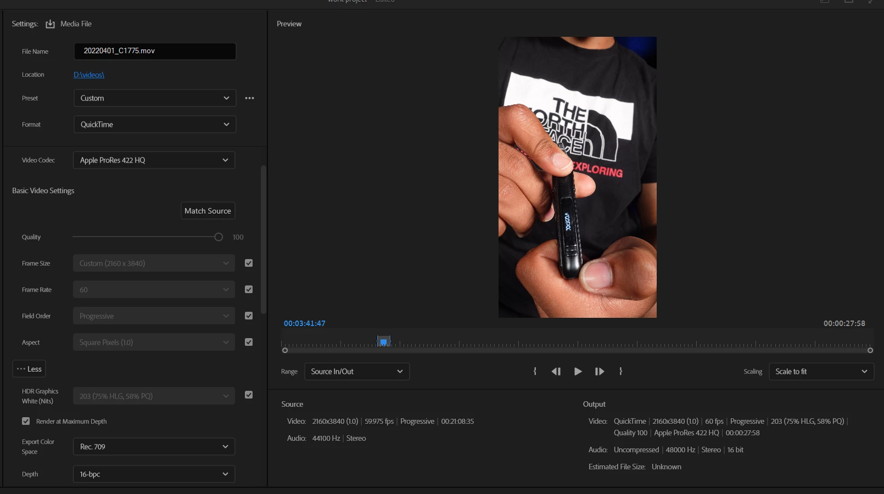Click the Quality slider handle
The width and height of the screenshot is (884, 494).
219,237
